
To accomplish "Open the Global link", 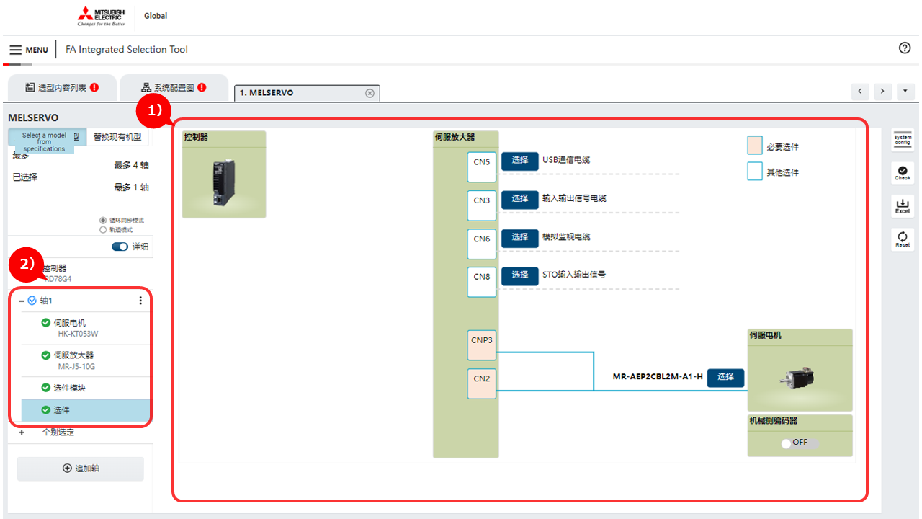I will [x=156, y=16].
